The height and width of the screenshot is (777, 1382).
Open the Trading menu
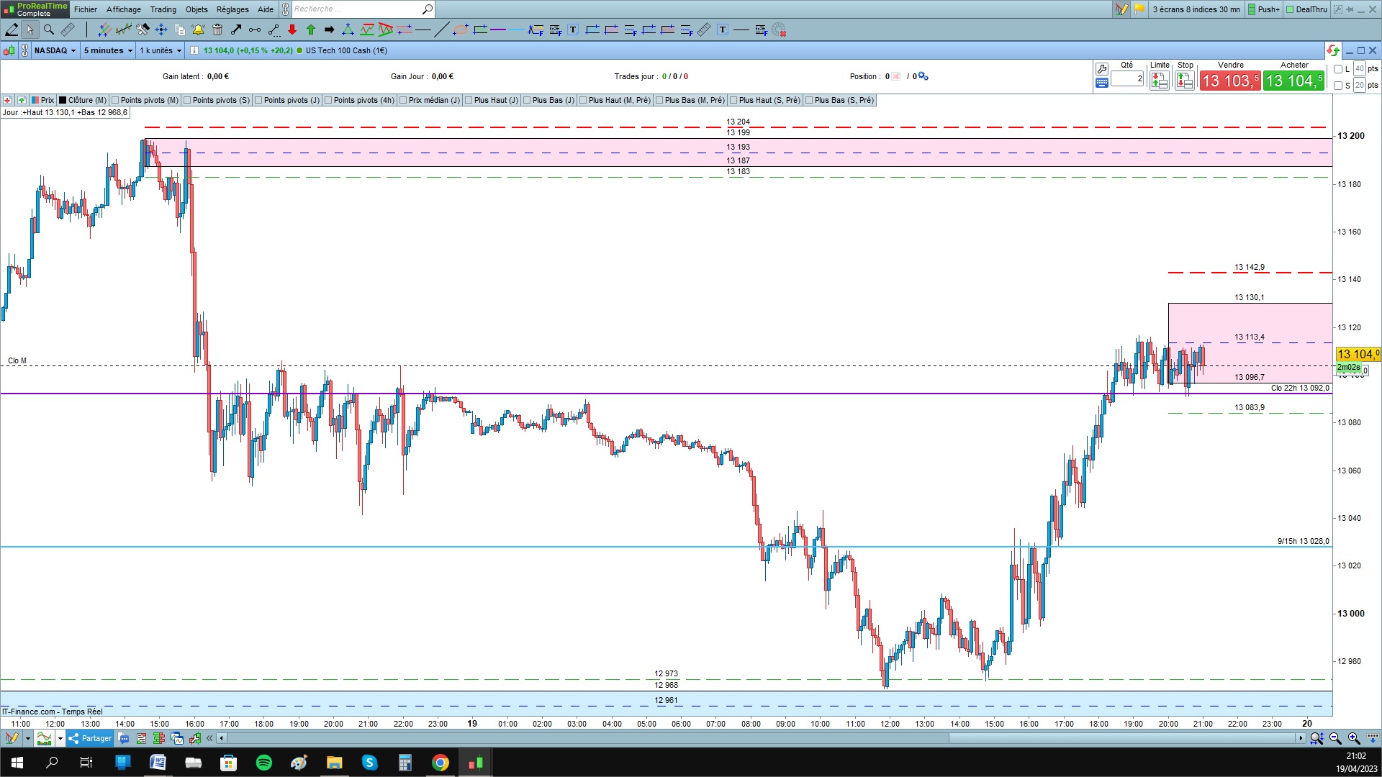(163, 9)
